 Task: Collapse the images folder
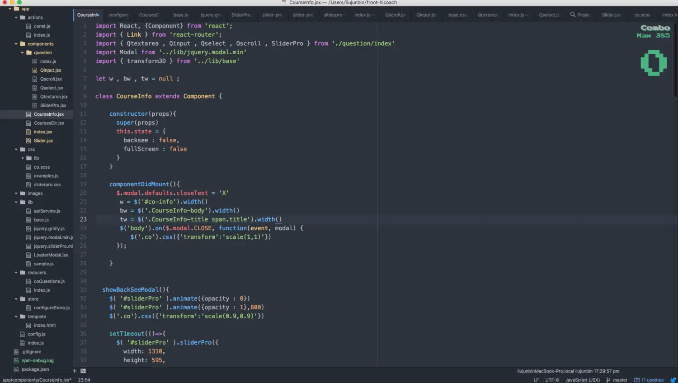click(x=16, y=194)
